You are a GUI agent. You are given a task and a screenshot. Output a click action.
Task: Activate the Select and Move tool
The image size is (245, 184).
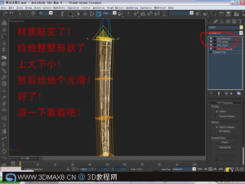pyautogui.click(x=85, y=14)
